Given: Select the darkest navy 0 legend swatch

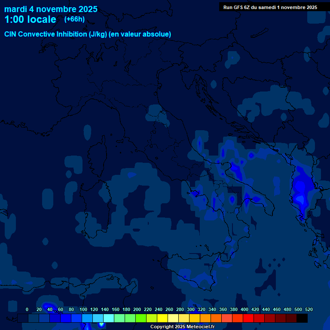Looking at the screenshot, I should click(x=23, y=318).
